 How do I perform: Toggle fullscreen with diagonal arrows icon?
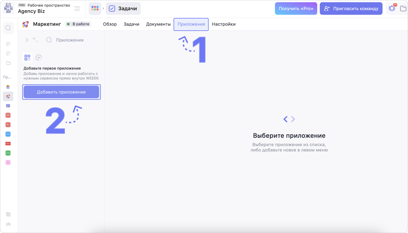pyautogui.click(x=35, y=40)
